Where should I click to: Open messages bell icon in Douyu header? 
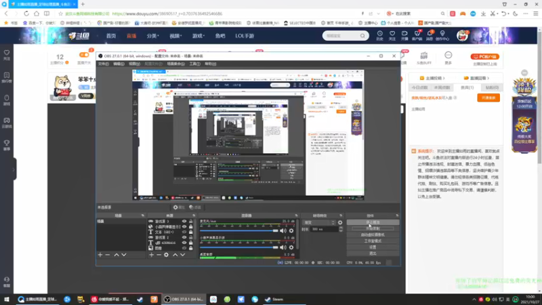coord(430,35)
